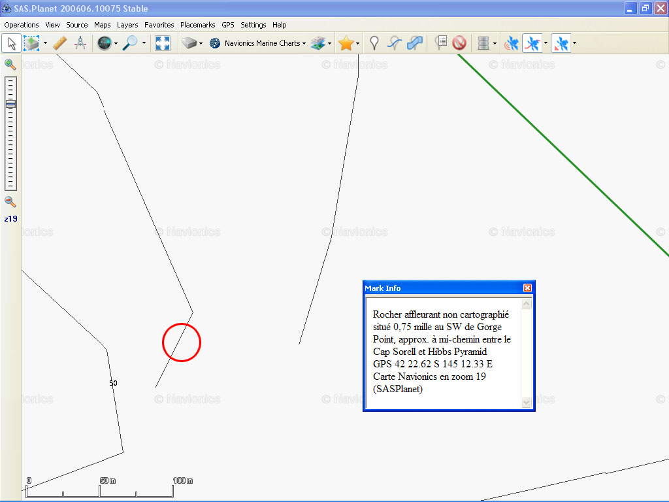The image size is (669, 502).
Task: Open the GPS menu
Action: (228, 25)
